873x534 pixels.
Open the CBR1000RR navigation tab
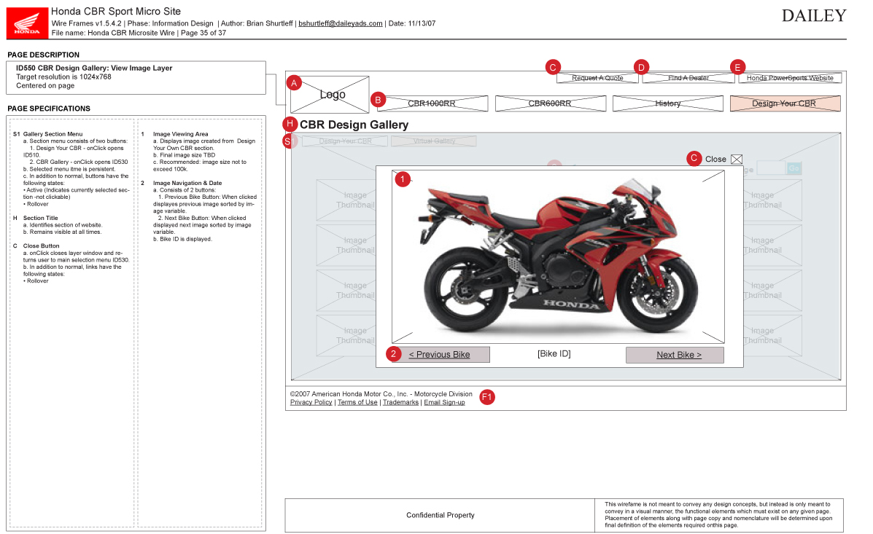pyautogui.click(x=432, y=103)
